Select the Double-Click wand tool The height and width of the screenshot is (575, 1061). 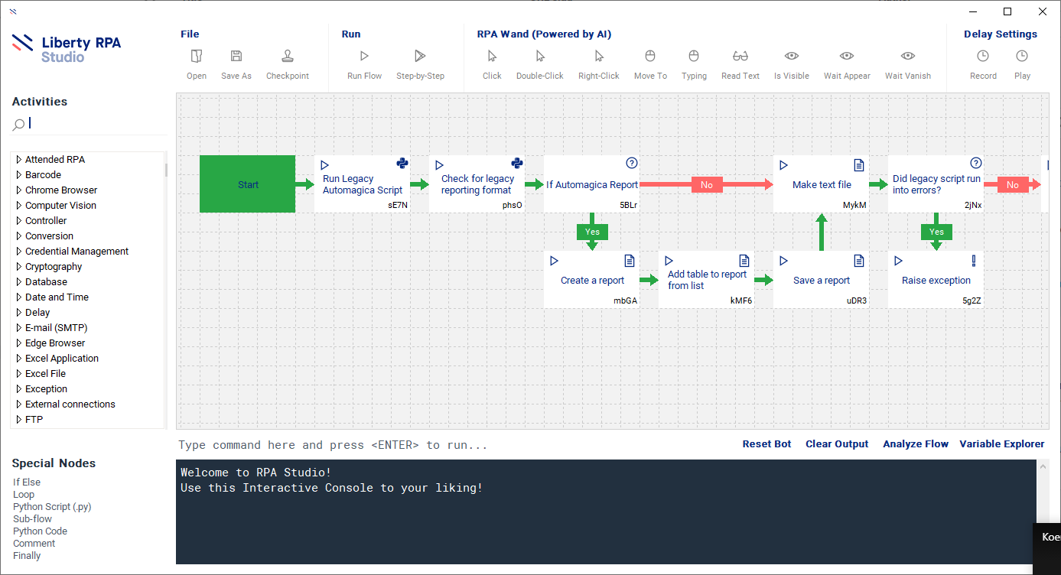[540, 57]
